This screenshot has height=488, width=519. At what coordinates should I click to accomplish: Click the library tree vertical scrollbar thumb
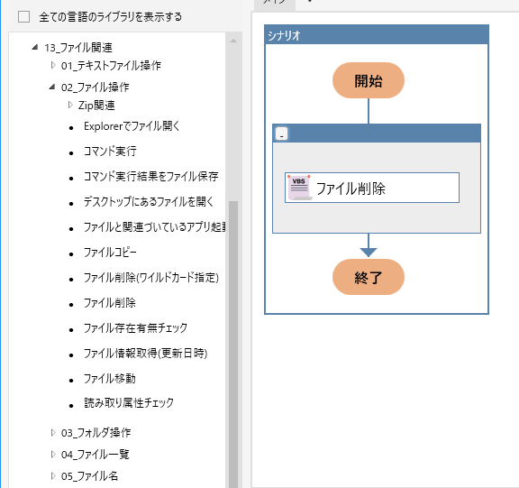pyautogui.click(x=233, y=345)
